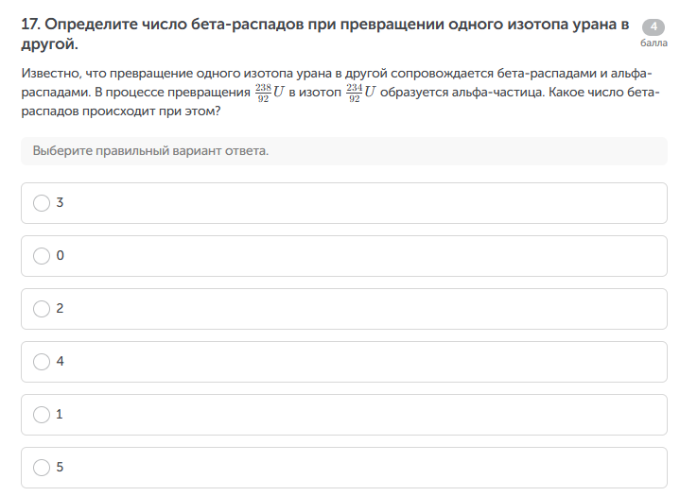Click the digit "2" answer label text
680x496 pixels.
pos(60,309)
